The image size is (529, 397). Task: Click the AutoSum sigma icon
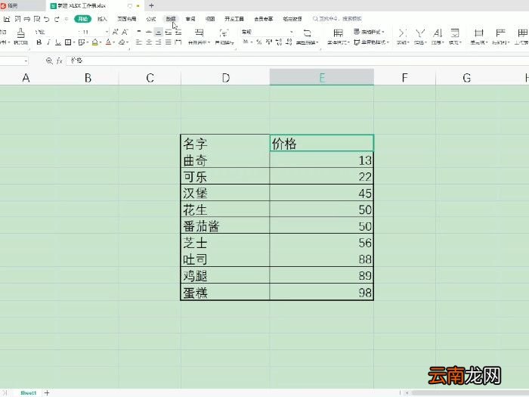(x=401, y=33)
